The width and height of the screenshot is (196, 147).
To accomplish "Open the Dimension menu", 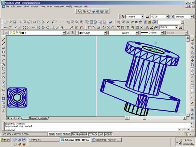I will [59, 6].
